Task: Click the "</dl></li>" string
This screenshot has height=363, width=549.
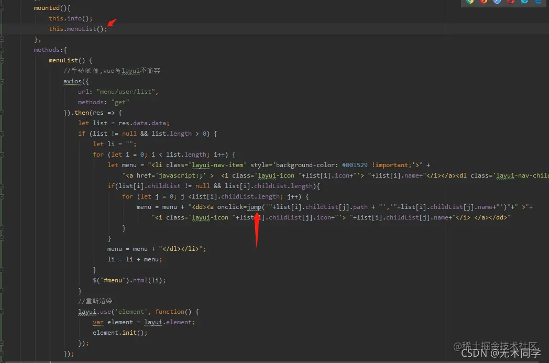Action: click(181, 249)
